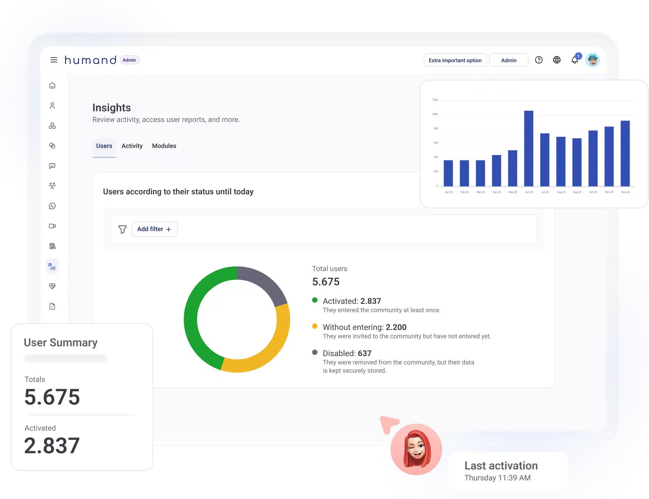Viewport: 649px width, 499px height.
Task: Toggle the sidebar with the hamburger menu
Action: [54, 60]
